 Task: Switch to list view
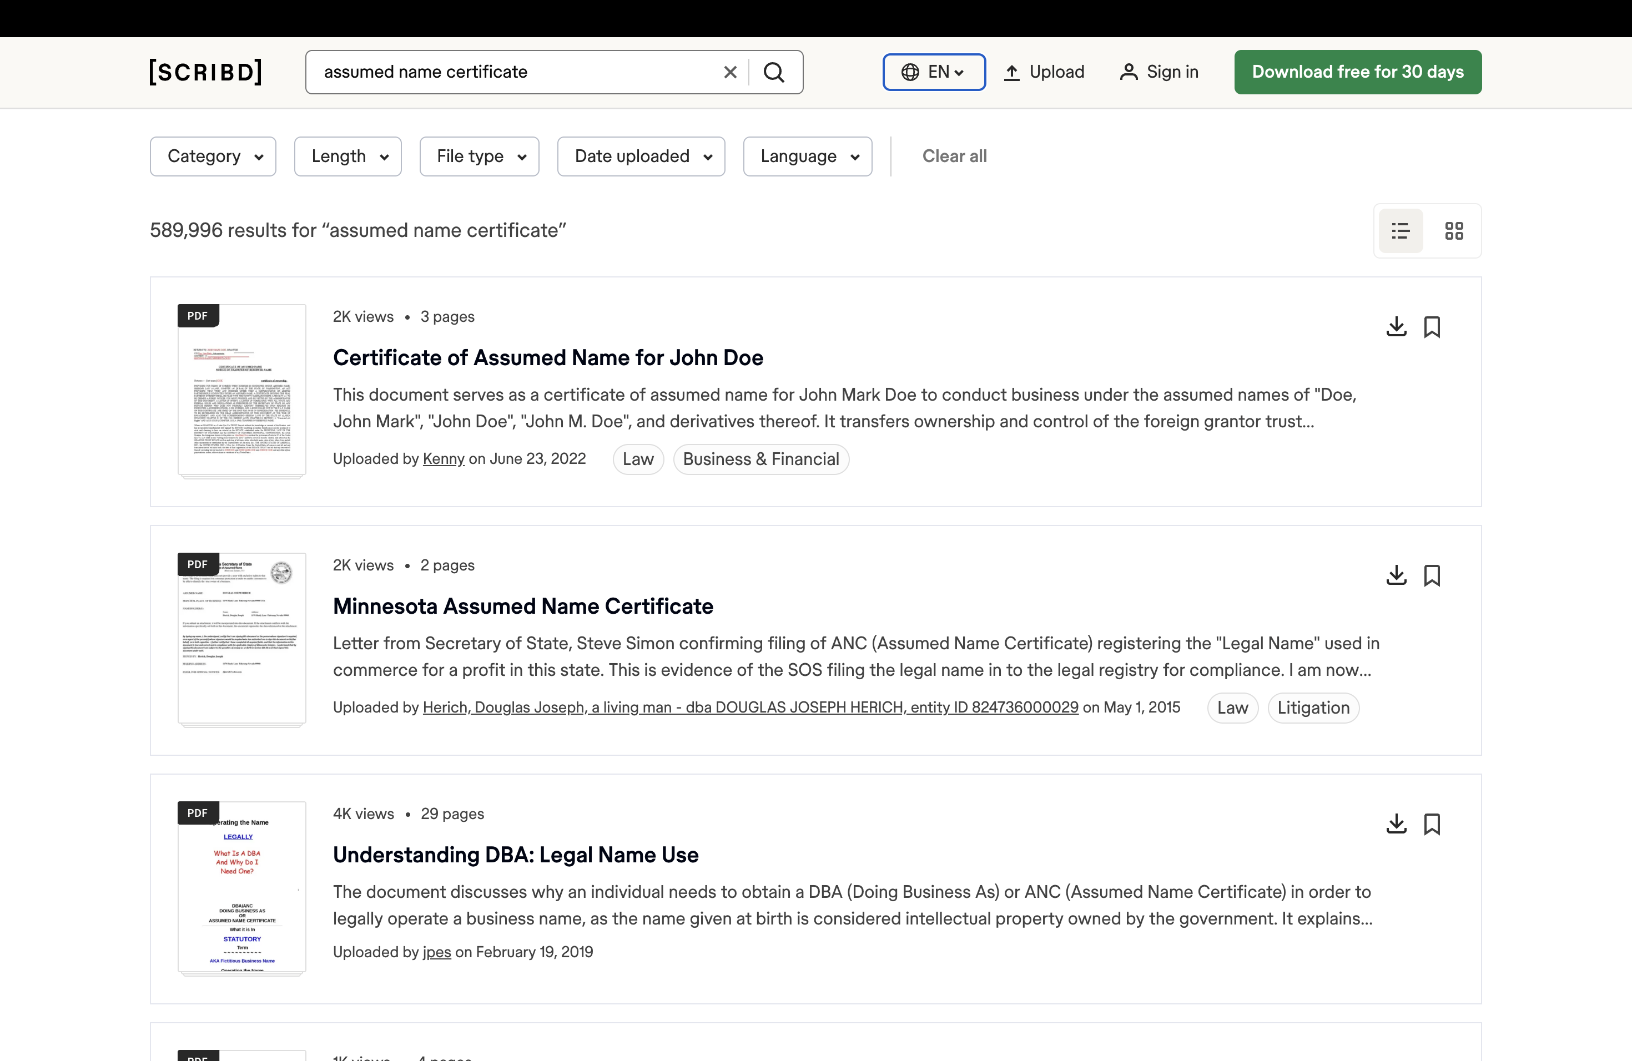point(1400,231)
